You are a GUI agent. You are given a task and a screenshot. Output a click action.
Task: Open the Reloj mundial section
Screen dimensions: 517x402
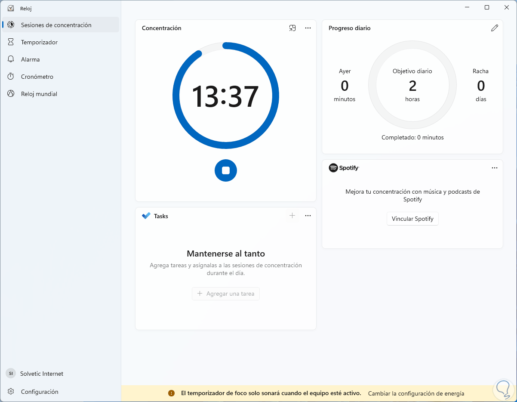coord(61,94)
